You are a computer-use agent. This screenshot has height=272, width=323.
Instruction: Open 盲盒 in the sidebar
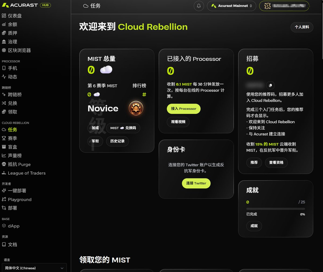[10, 147]
